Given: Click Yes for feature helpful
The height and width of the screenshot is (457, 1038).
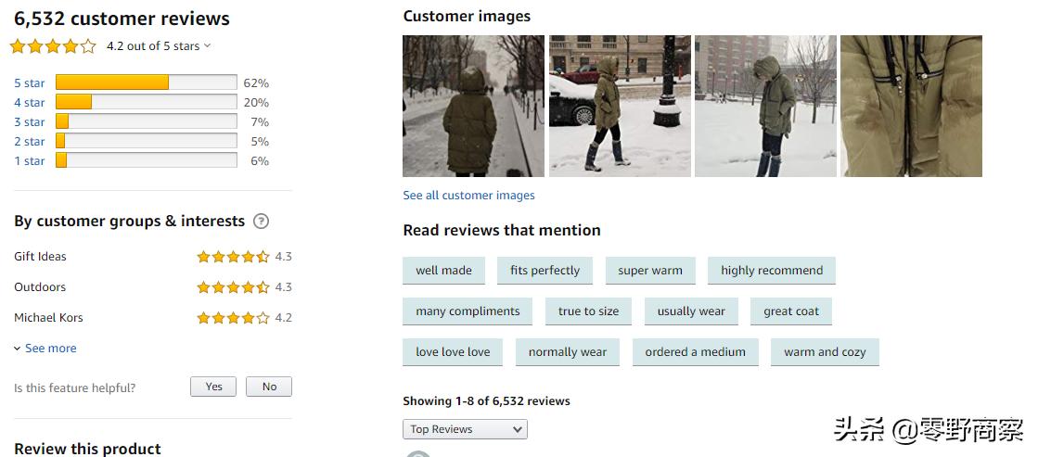Looking at the screenshot, I should pos(213,387).
